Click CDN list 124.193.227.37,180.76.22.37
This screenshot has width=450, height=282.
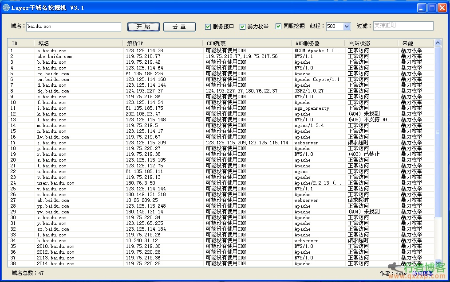241,91
